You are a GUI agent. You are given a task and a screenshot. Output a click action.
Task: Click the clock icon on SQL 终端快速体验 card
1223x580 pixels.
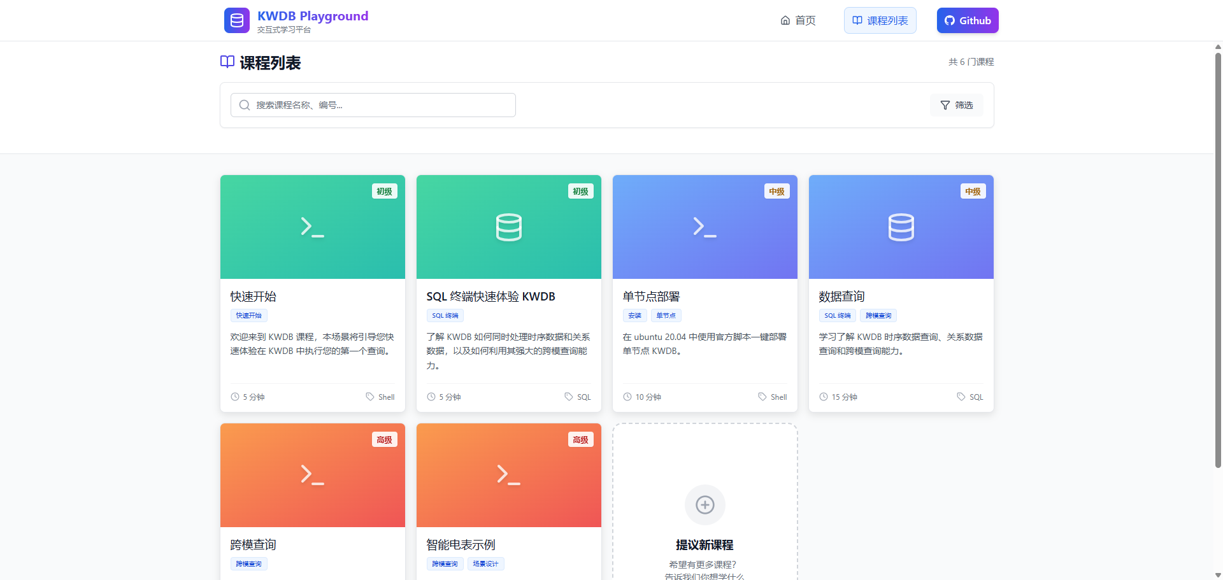[431, 397]
